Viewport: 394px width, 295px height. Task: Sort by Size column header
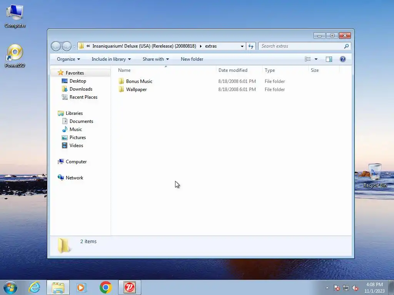click(x=324, y=70)
